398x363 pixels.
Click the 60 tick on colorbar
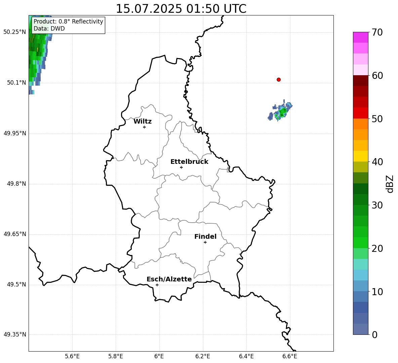click(377, 76)
